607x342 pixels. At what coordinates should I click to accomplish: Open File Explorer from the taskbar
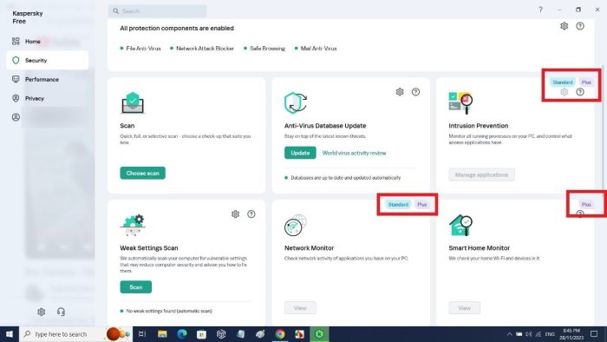[x=162, y=334]
